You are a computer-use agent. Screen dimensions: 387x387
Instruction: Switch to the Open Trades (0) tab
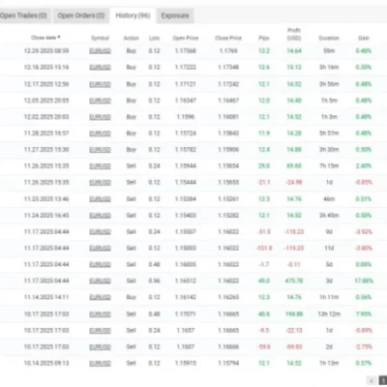[24, 15]
